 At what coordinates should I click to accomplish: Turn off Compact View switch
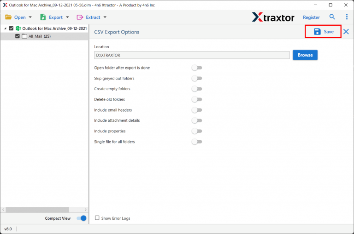pos(82,218)
